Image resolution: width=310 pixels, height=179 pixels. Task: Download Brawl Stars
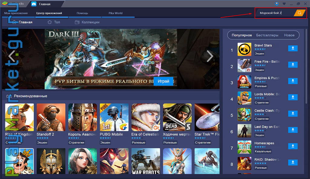click(293, 48)
